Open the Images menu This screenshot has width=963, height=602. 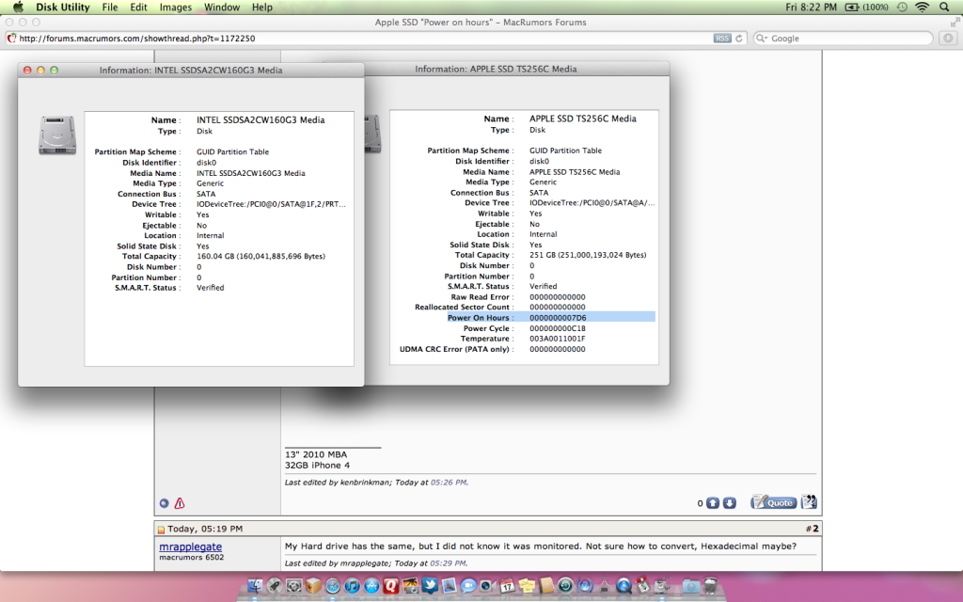pos(176,8)
